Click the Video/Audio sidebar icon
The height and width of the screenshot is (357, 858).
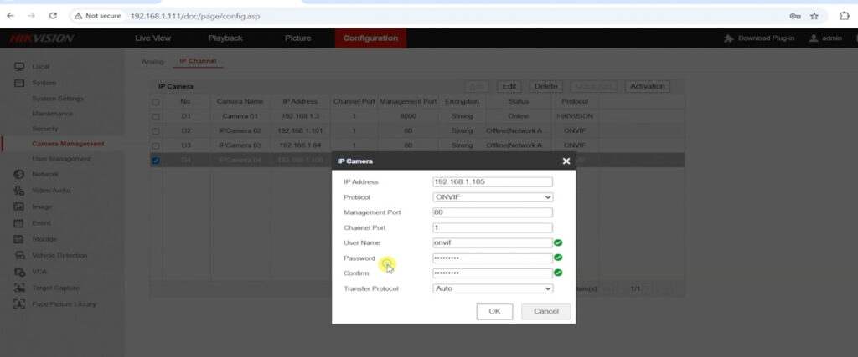pyautogui.click(x=18, y=191)
